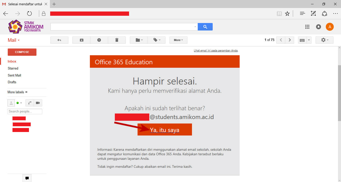Open the account avatar A

click(x=330, y=27)
